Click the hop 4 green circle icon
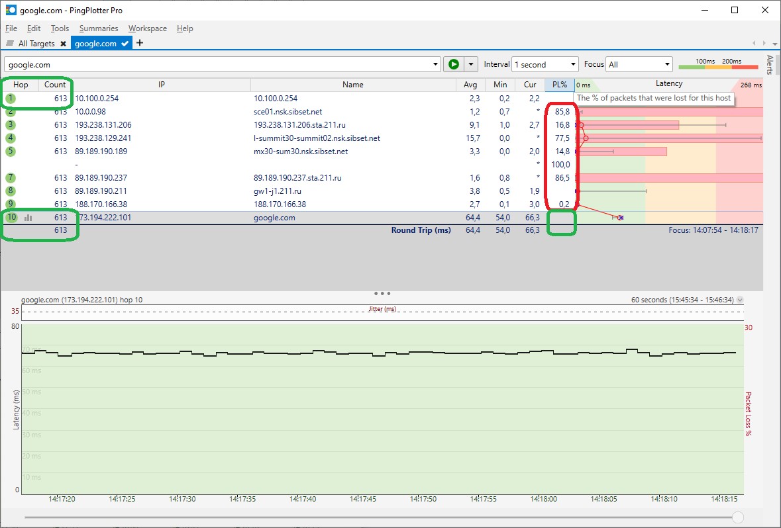The image size is (781, 528). [x=11, y=138]
